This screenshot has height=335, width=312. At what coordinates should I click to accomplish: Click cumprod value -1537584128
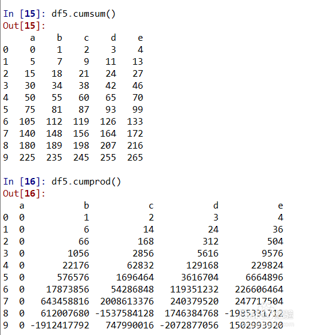[125, 313]
